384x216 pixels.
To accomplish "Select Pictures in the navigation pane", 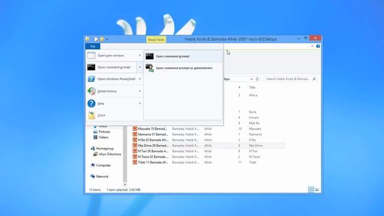I will point(104,132).
